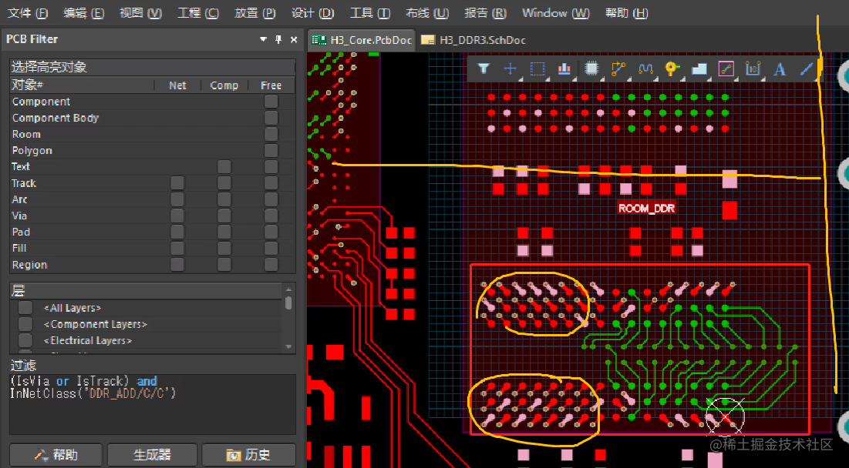The width and height of the screenshot is (849, 468).
Task: Check the Net checkbox for Track
Action: point(177,183)
